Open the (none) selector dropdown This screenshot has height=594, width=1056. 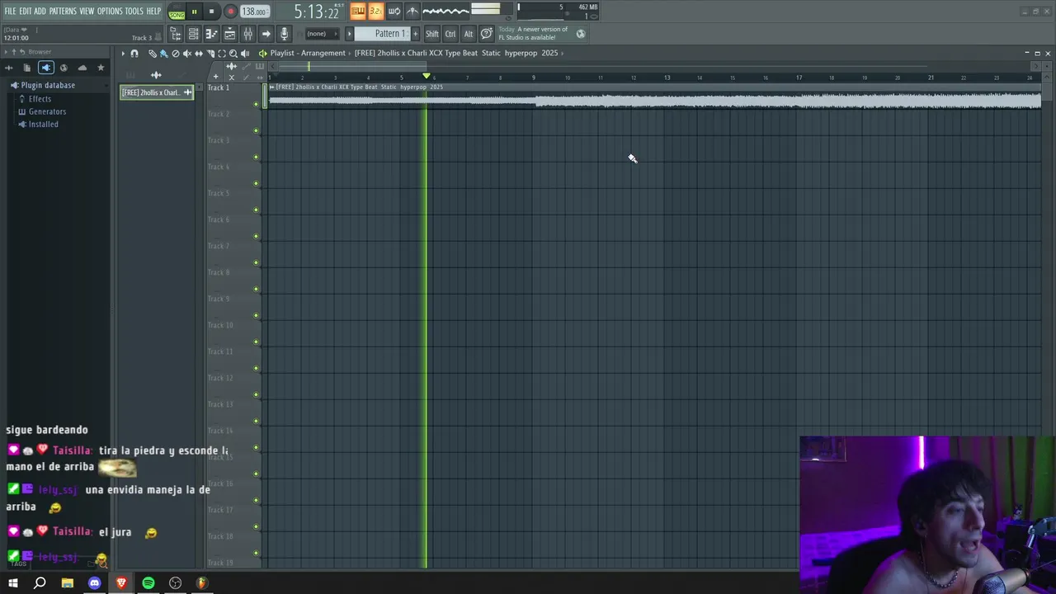321,34
